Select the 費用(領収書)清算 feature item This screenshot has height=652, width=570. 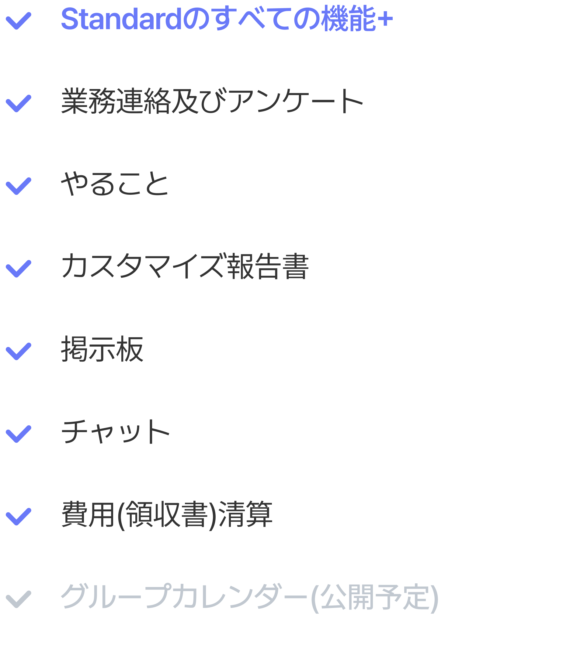pyautogui.click(x=167, y=515)
